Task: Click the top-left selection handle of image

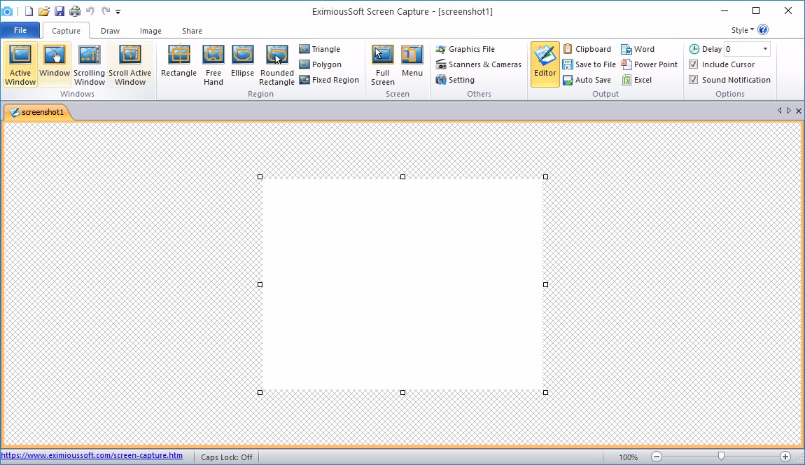Action: pyautogui.click(x=260, y=176)
